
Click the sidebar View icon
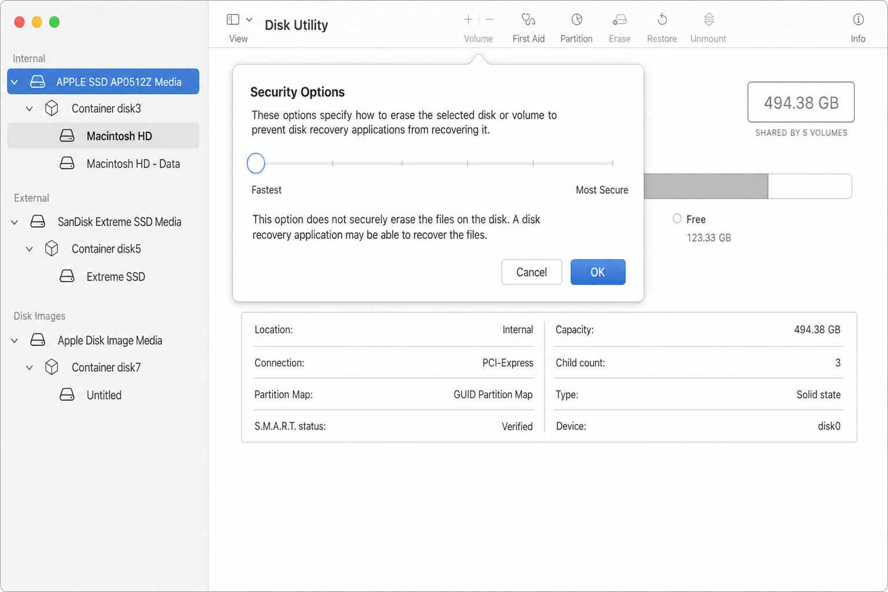point(233,20)
